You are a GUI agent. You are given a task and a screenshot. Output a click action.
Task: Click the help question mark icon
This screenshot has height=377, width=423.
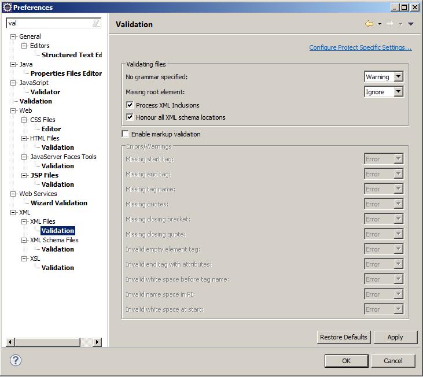(x=16, y=360)
